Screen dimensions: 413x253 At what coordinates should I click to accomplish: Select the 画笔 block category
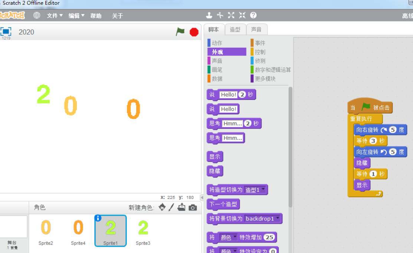226,70
